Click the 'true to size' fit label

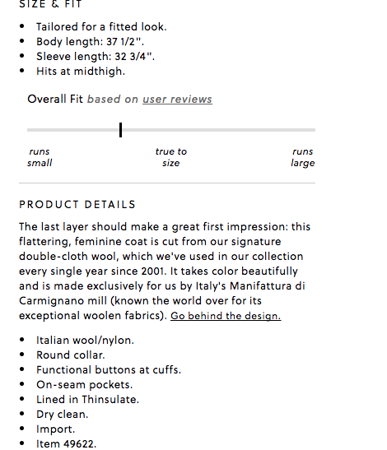pos(171,157)
